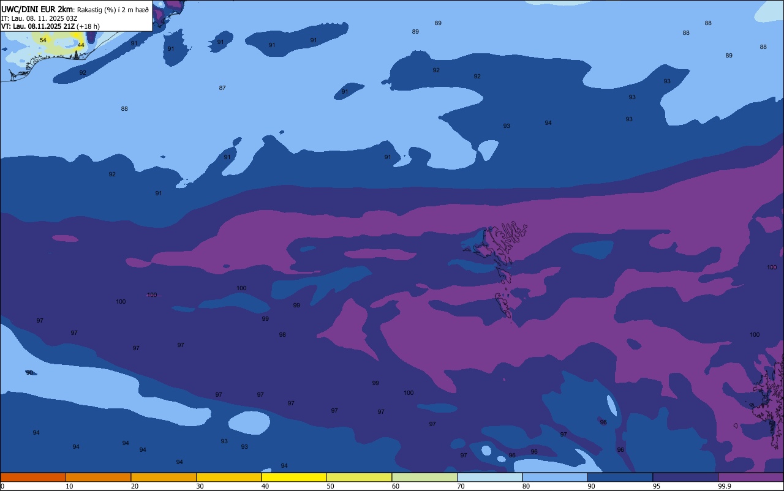This screenshot has height=491, width=784.
Task: Click the '54' humidity value on the map
Action: [43, 40]
